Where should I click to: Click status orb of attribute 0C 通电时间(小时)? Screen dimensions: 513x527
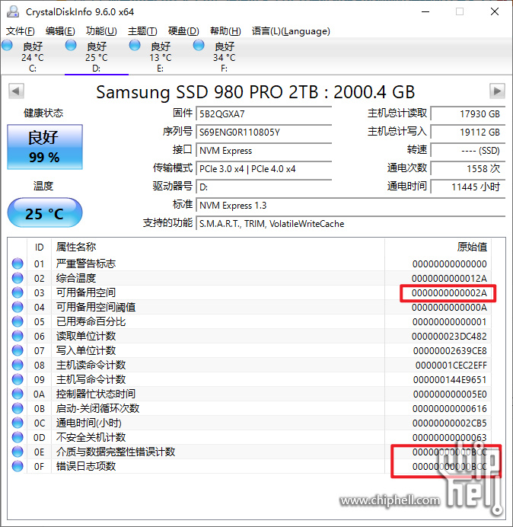pyautogui.click(x=18, y=423)
